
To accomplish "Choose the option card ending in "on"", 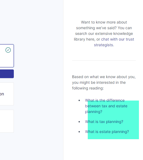I will pyautogui.click(x=7, y=94).
